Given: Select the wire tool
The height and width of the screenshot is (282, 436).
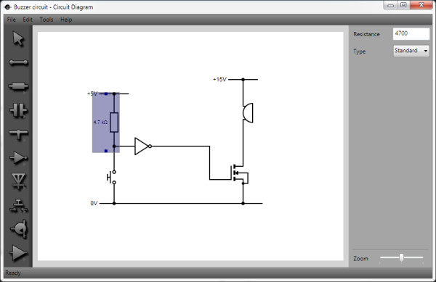Looking at the screenshot, I should tap(18, 62).
